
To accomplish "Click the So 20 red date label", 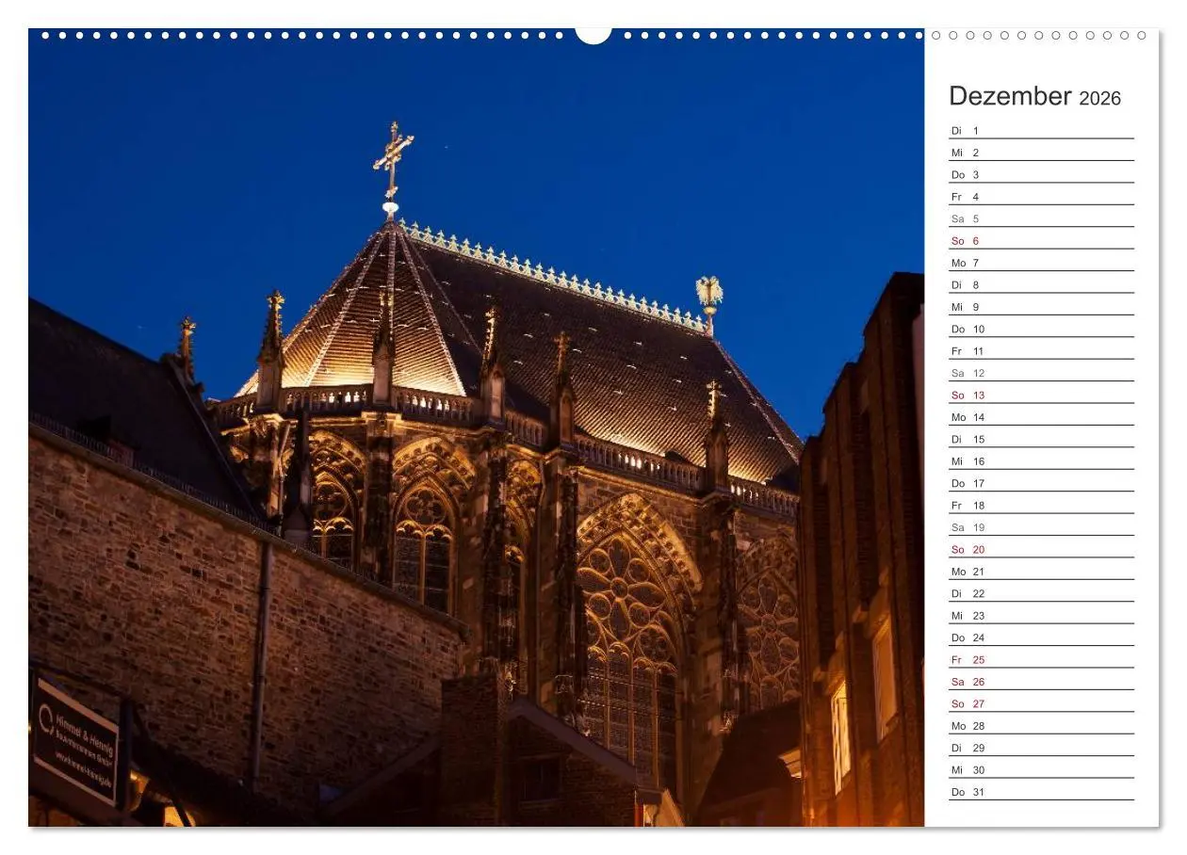I will 968,549.
